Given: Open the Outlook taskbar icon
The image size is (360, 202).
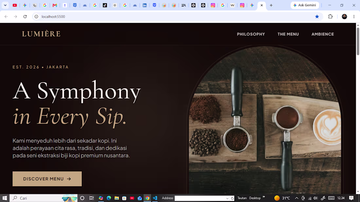Looking at the screenshot, I should click(x=140, y=198).
